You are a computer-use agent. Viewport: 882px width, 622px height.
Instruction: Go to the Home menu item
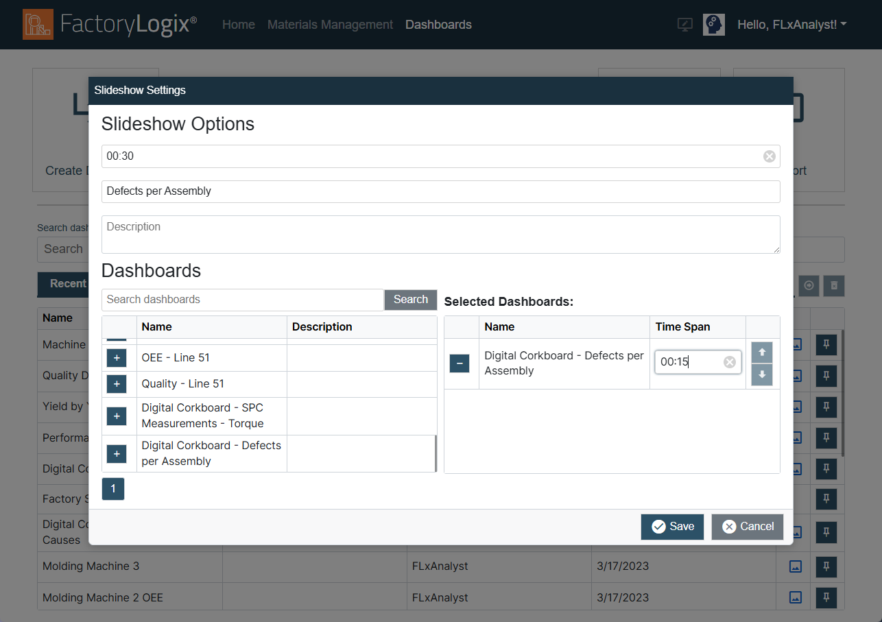coord(239,25)
